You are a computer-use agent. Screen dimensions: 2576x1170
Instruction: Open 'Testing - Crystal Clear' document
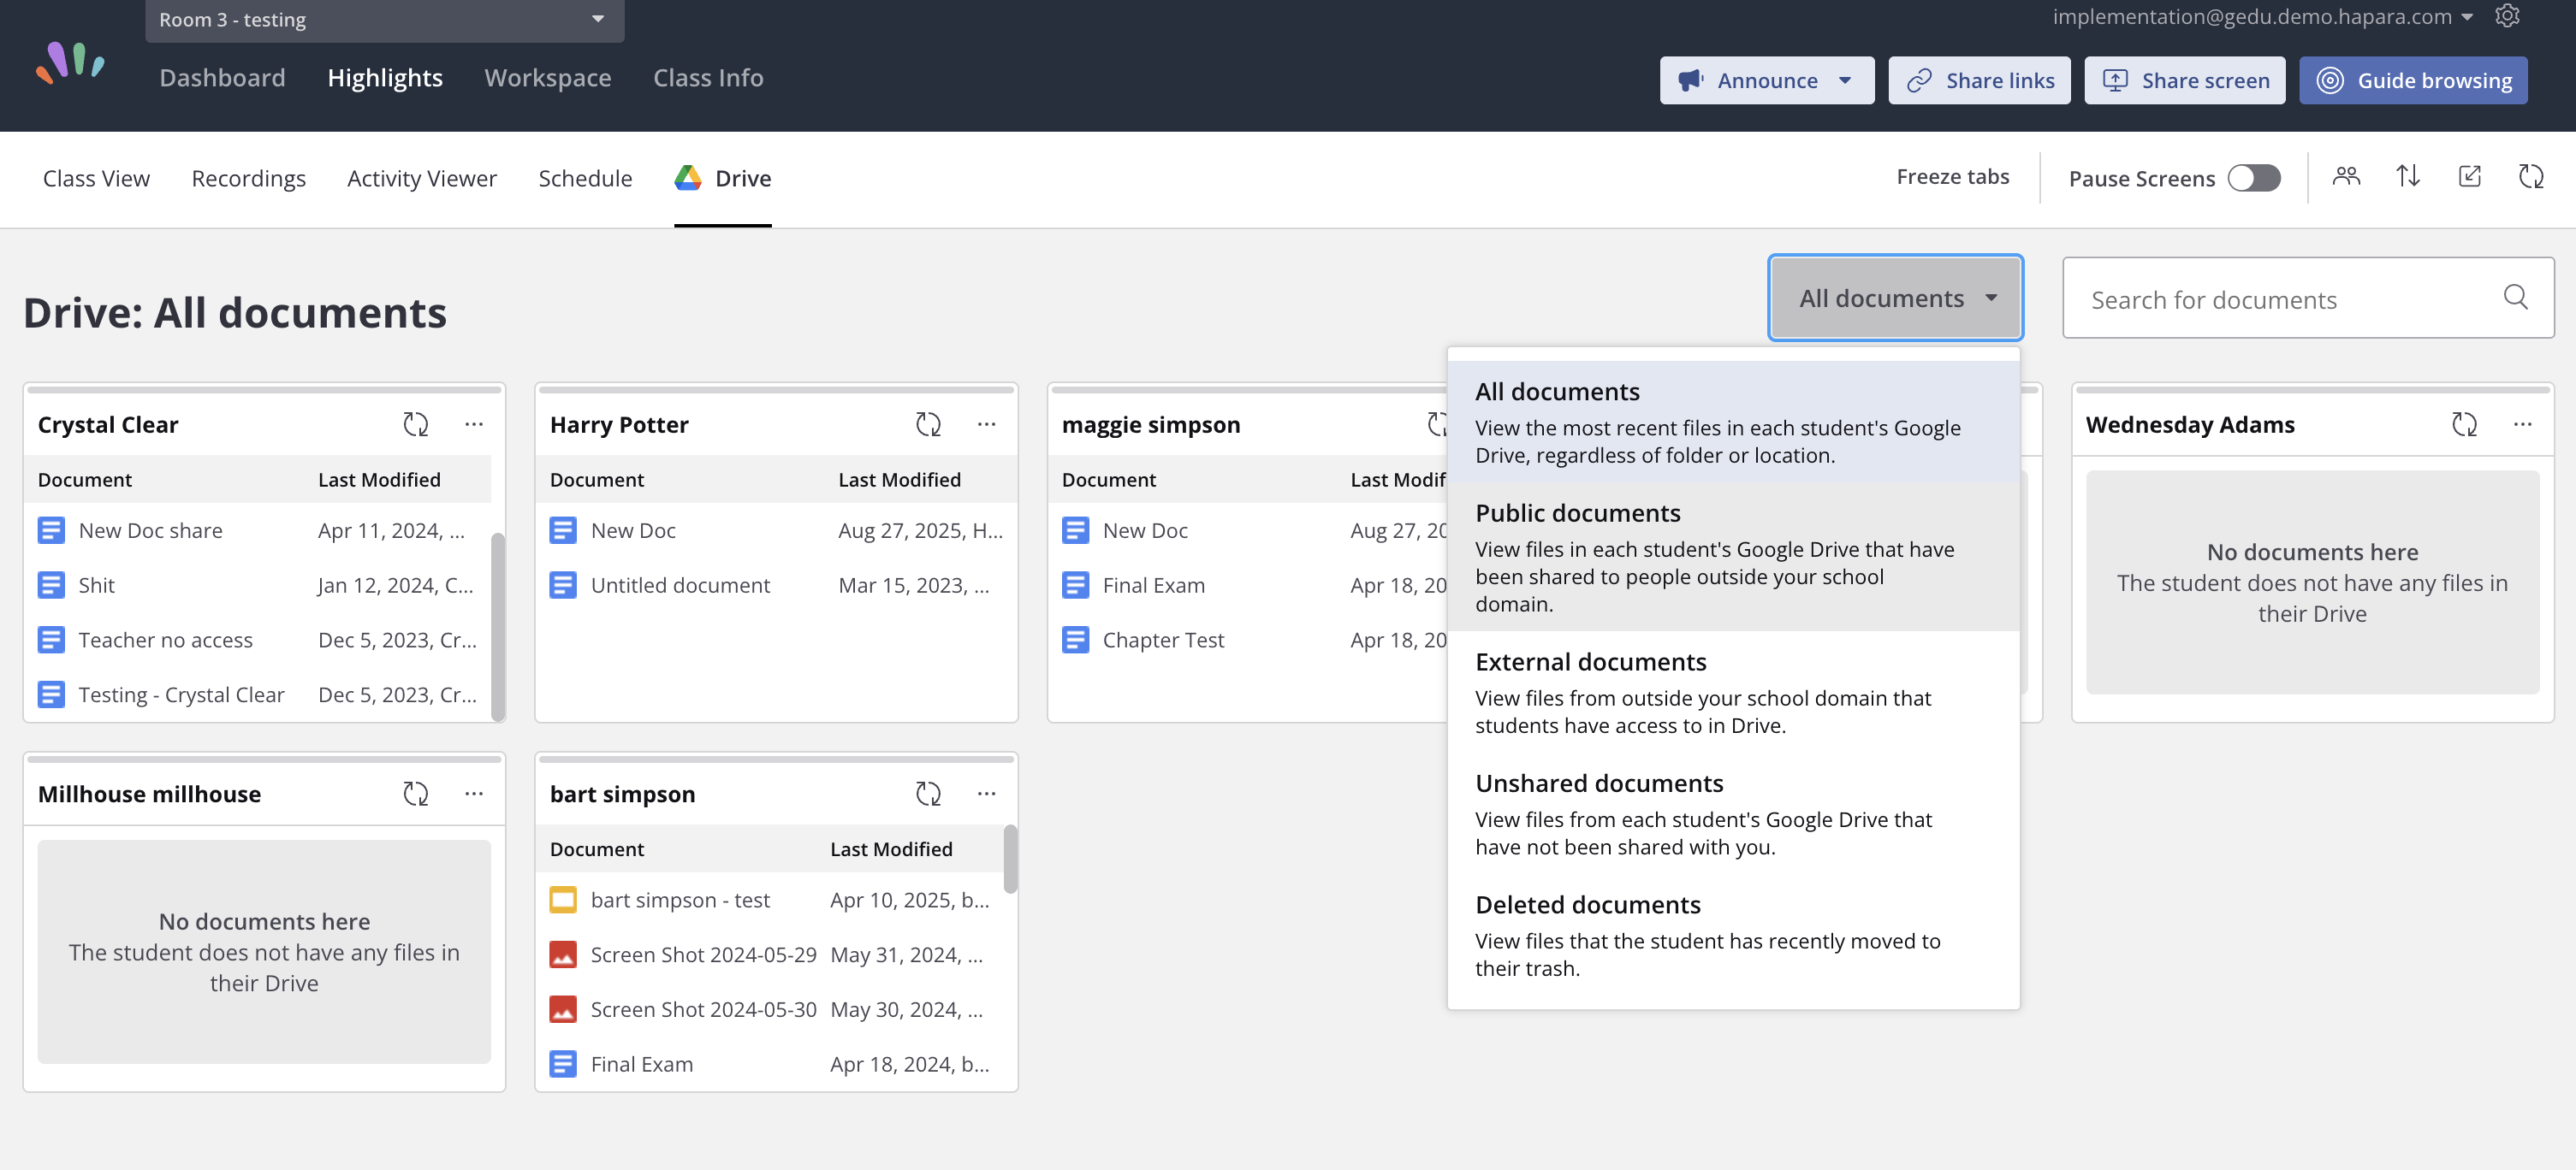pyautogui.click(x=181, y=694)
